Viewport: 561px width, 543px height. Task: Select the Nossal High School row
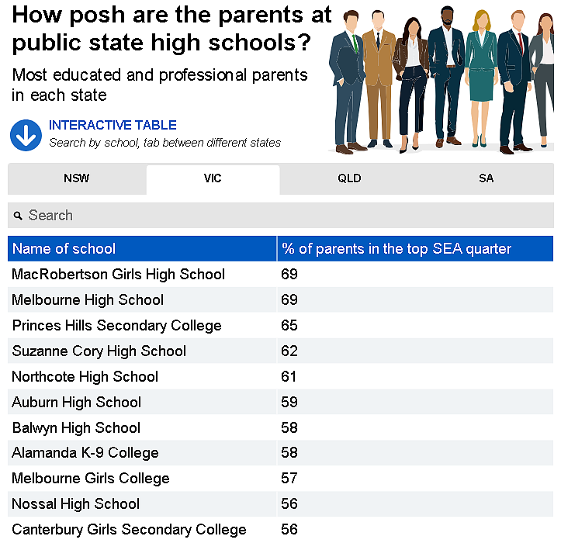(281, 504)
